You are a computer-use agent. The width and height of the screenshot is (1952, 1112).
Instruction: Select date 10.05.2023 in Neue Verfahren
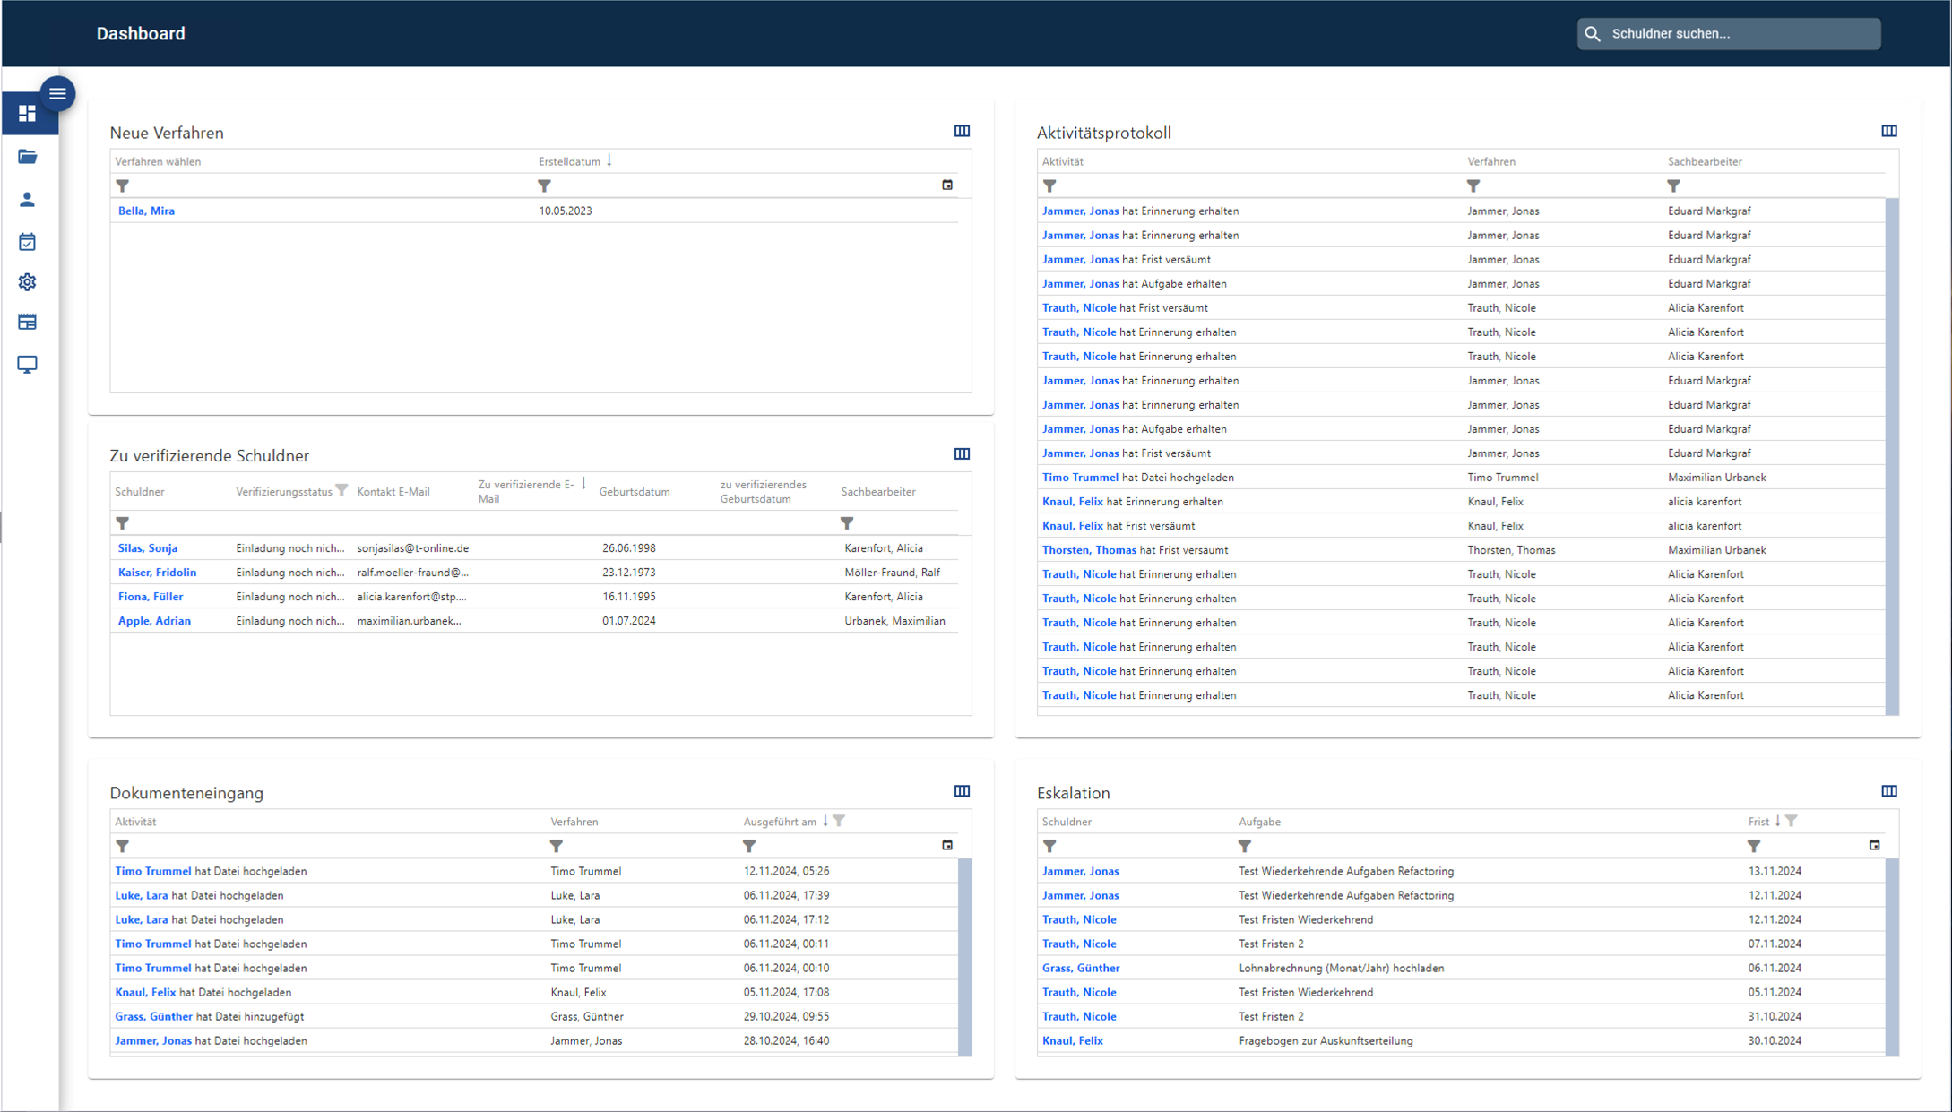565,211
